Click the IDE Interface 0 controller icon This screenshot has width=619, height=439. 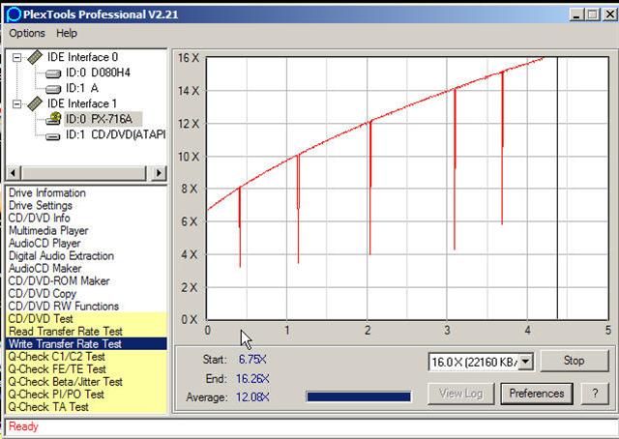point(35,57)
